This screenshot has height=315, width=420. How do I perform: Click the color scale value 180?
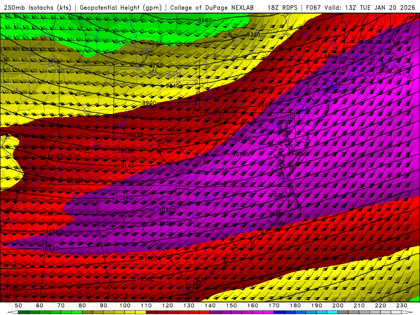click(295, 306)
